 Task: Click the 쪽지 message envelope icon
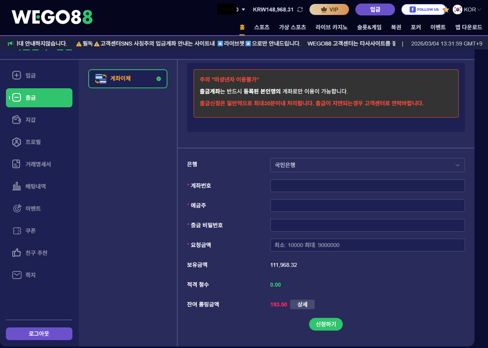[17, 275]
